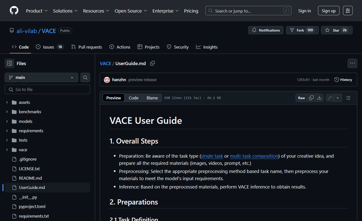Download the raw UserGuide.md file

click(x=319, y=98)
